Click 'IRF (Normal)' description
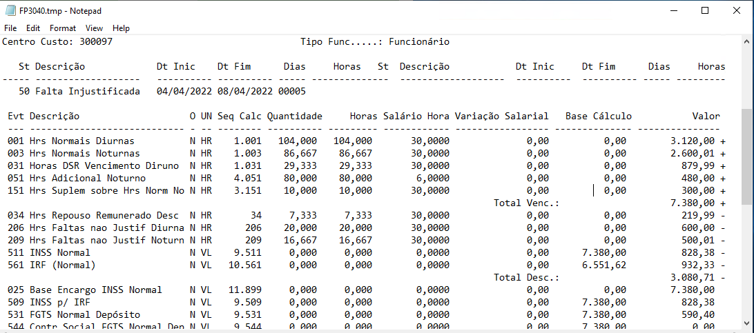 click(x=63, y=265)
